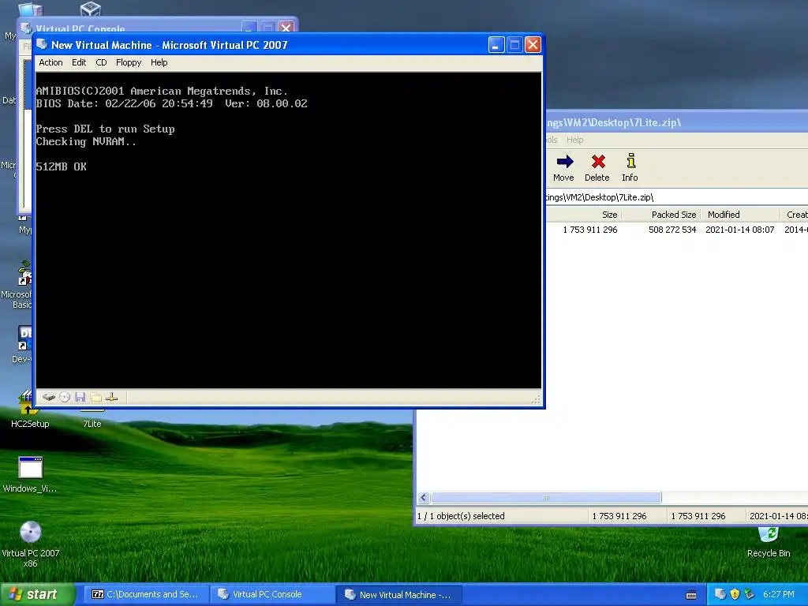Click the 7-Zip address path field
808x606 pixels.
tap(676, 197)
